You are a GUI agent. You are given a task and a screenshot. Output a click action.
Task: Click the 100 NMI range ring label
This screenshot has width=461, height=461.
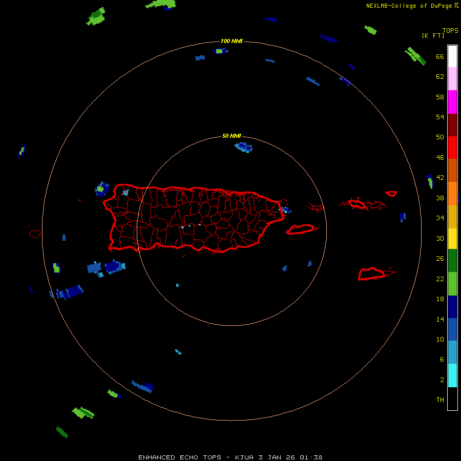pyautogui.click(x=232, y=41)
